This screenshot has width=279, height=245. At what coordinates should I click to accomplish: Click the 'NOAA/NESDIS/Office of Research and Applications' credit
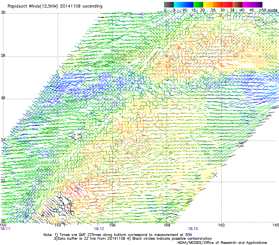[222, 242]
